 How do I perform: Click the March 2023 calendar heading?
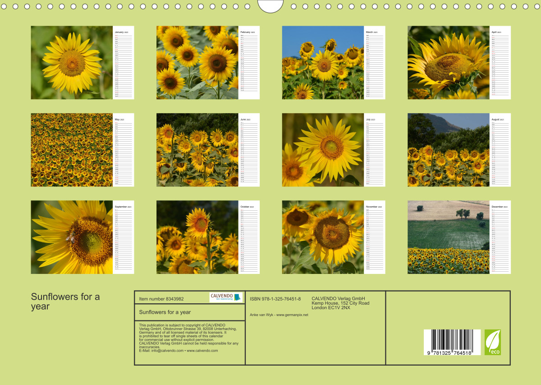[372, 32]
